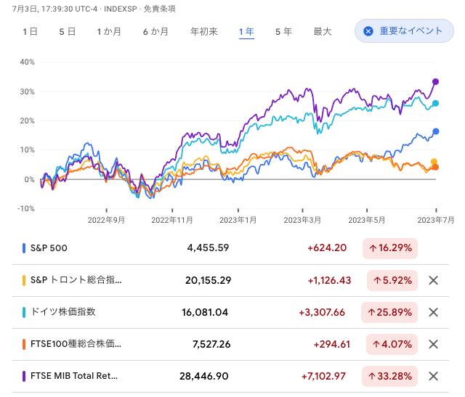465x397 pixels.
Task: Switch to the 6か月 range
Action: click(155, 31)
